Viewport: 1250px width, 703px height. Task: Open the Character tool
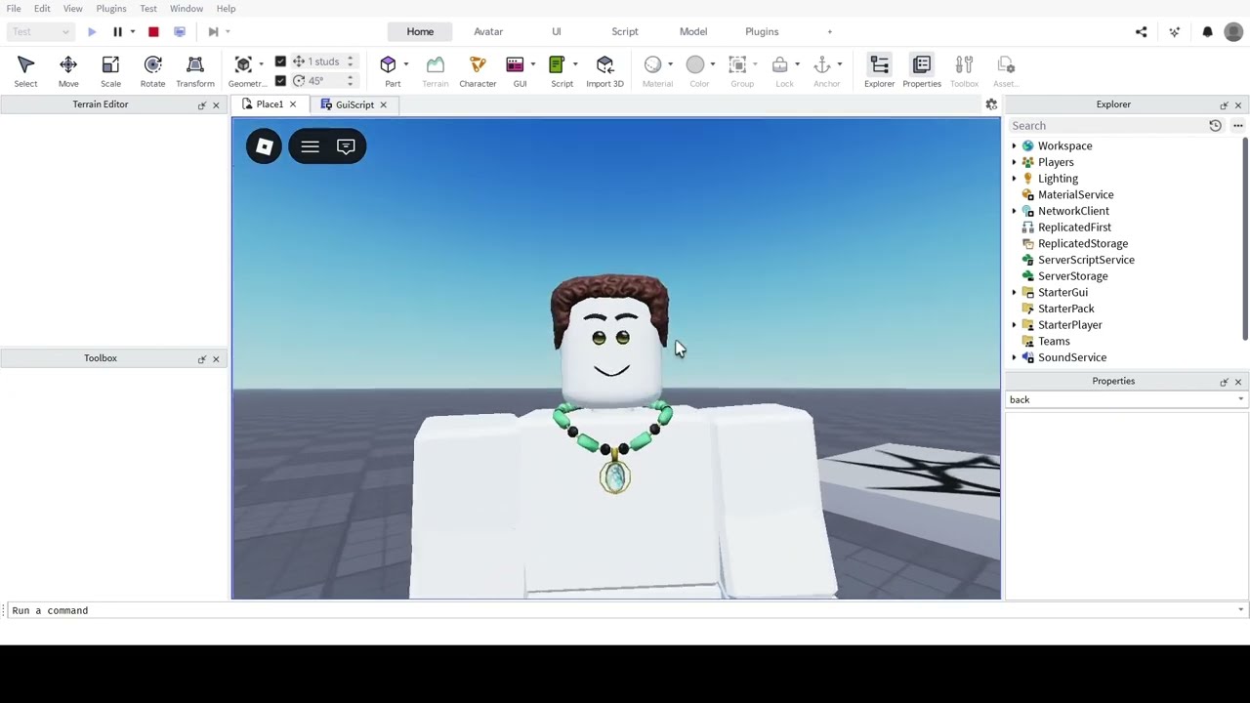(478, 71)
